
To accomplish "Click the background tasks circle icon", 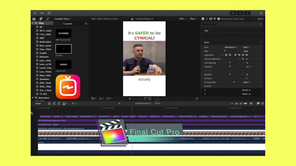I will [x=49, y=13].
